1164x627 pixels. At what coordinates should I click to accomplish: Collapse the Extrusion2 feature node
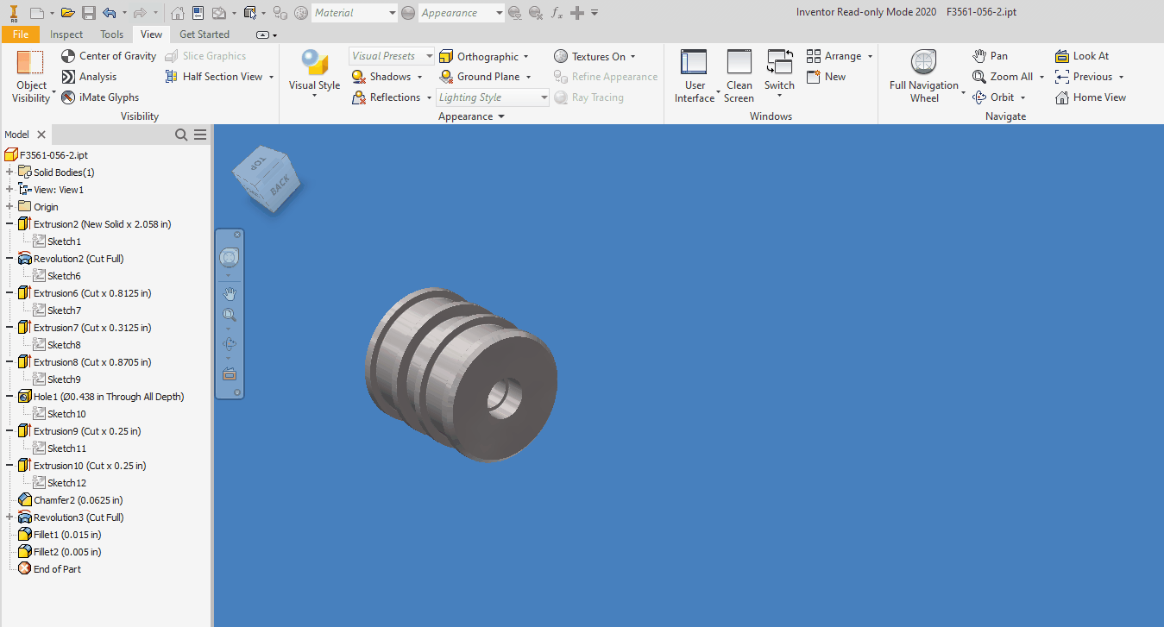[x=9, y=224]
